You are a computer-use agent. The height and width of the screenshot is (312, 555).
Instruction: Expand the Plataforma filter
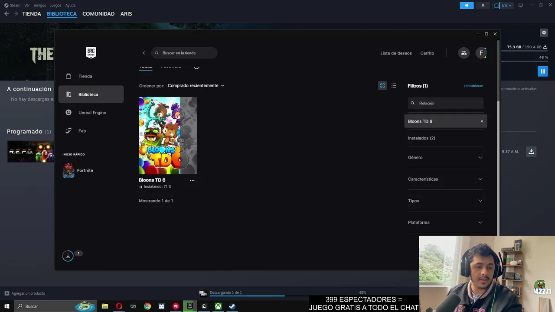click(x=445, y=222)
